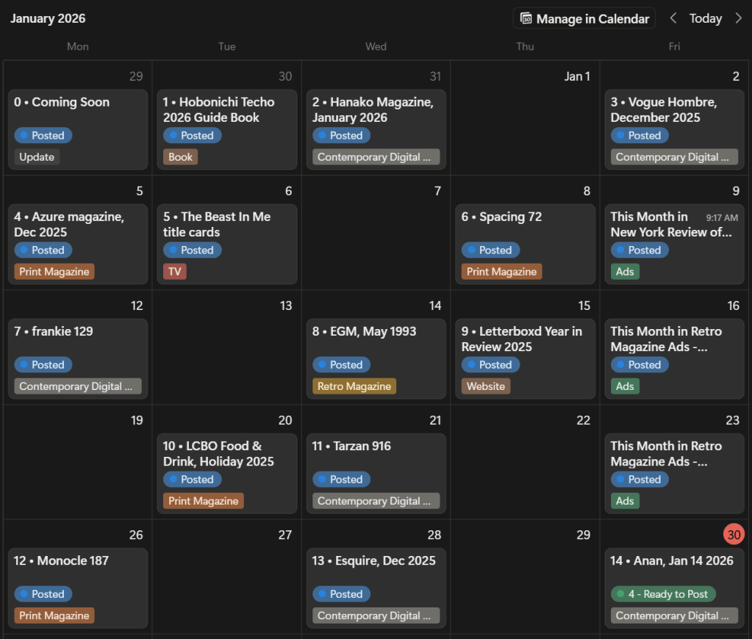Open '10 • LCBO Food & Drink' card
Screen dimensions: 752x639
(218, 453)
